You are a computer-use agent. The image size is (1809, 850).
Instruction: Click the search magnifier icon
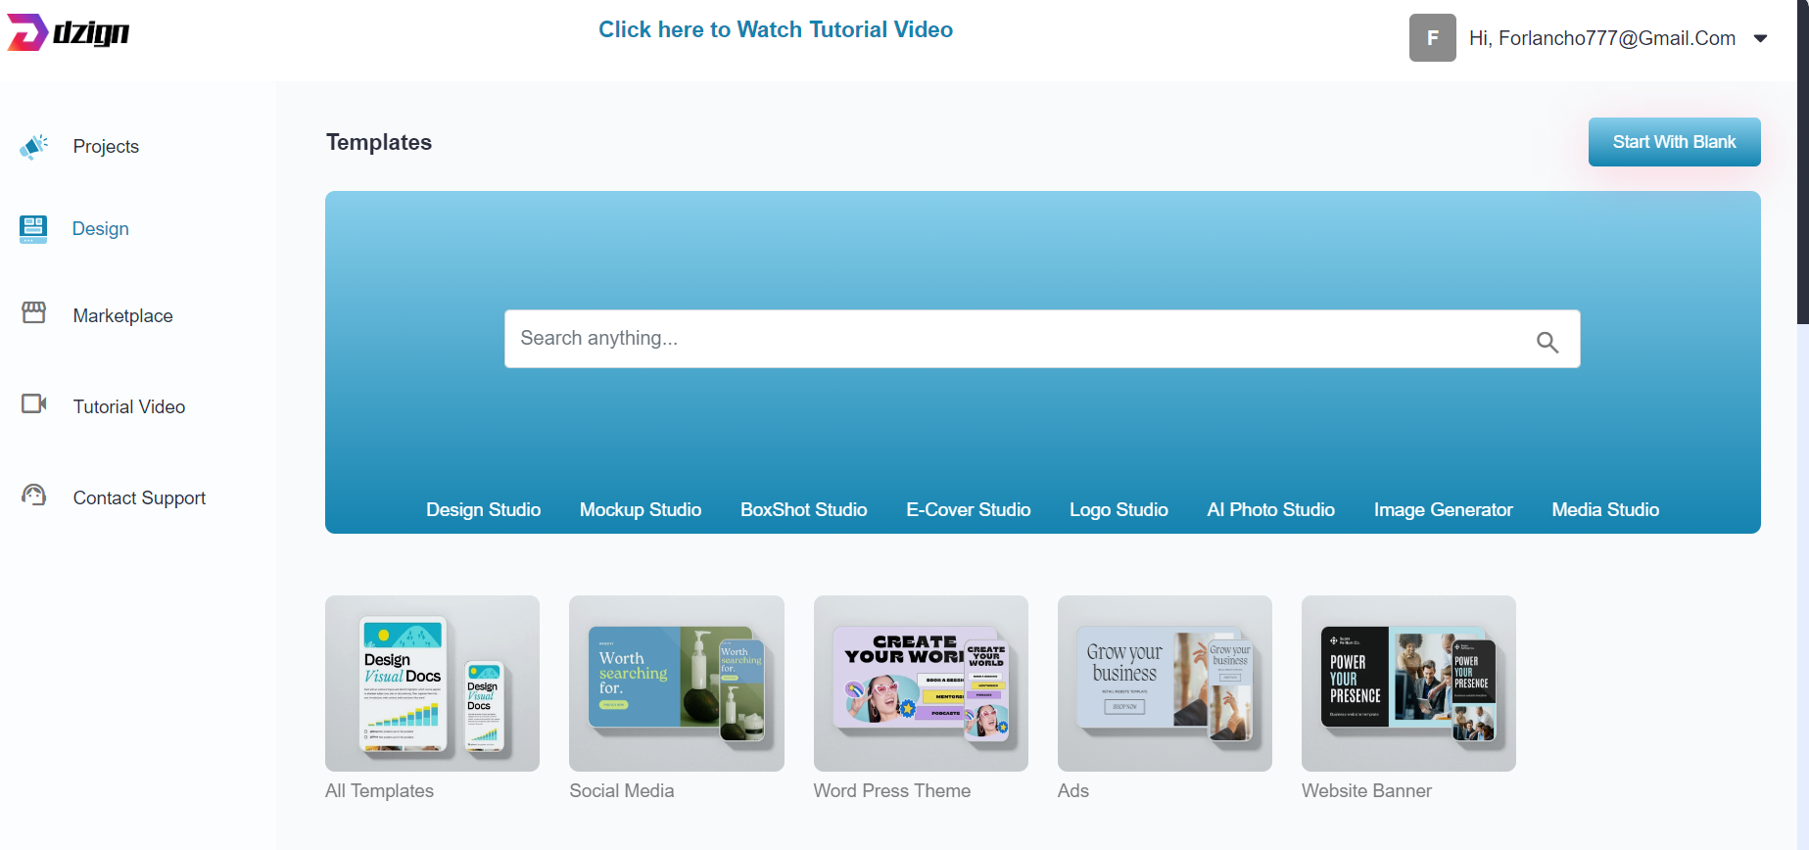coord(1547,342)
